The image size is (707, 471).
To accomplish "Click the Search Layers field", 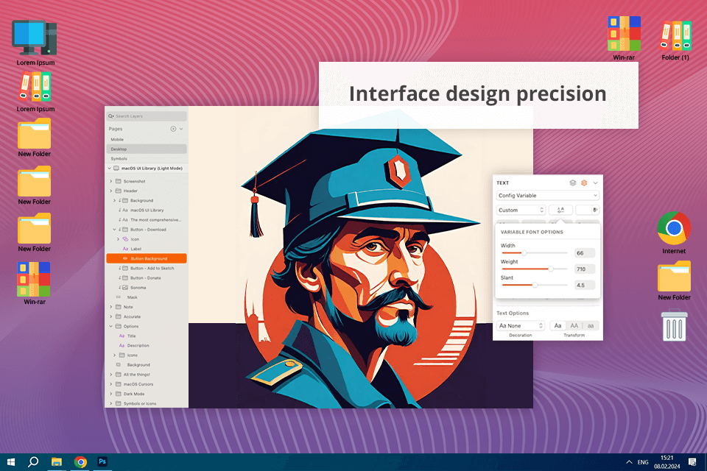I will 147,116.
